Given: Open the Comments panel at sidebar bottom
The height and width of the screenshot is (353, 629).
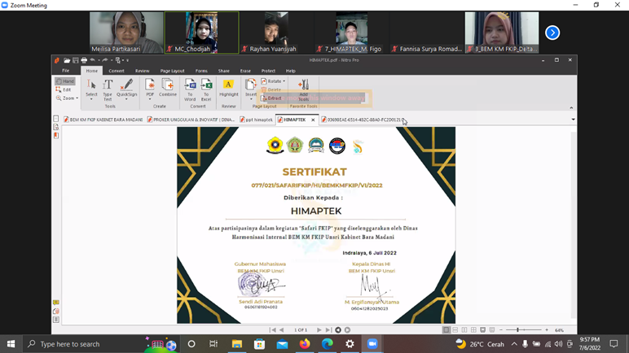Looking at the screenshot, I should 55,303.
